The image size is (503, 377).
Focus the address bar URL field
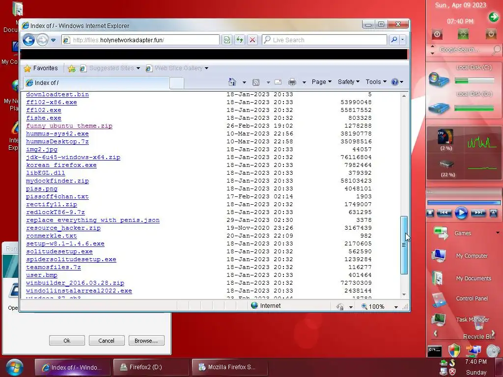click(x=140, y=40)
